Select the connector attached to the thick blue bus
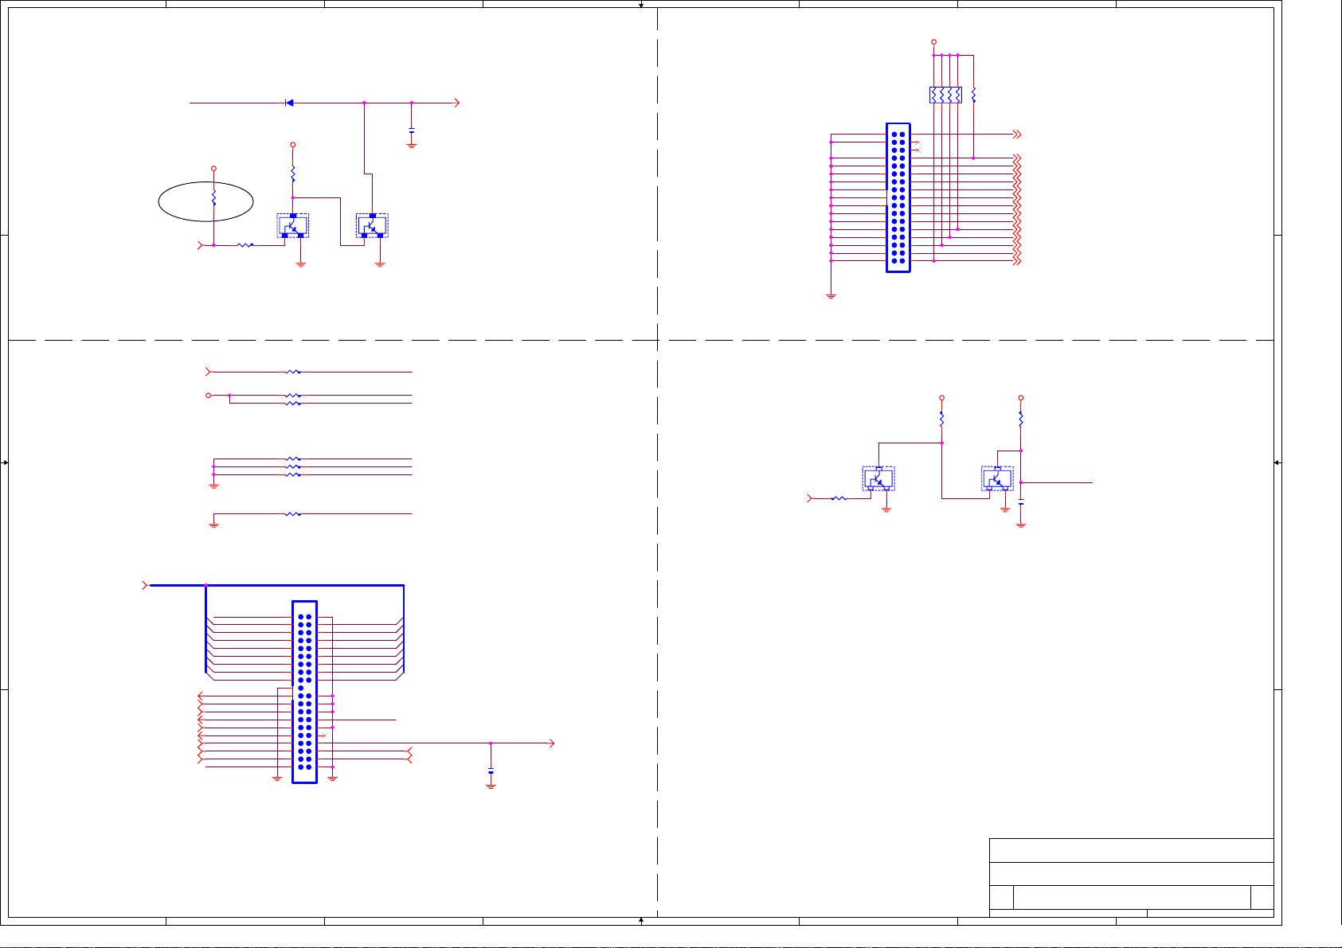1342x948 pixels. (304, 692)
